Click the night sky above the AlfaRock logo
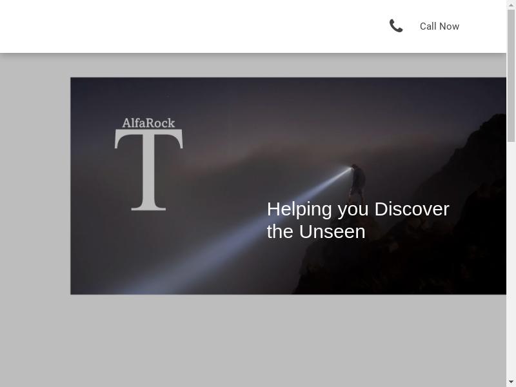This screenshot has height=387, width=516. (148, 97)
